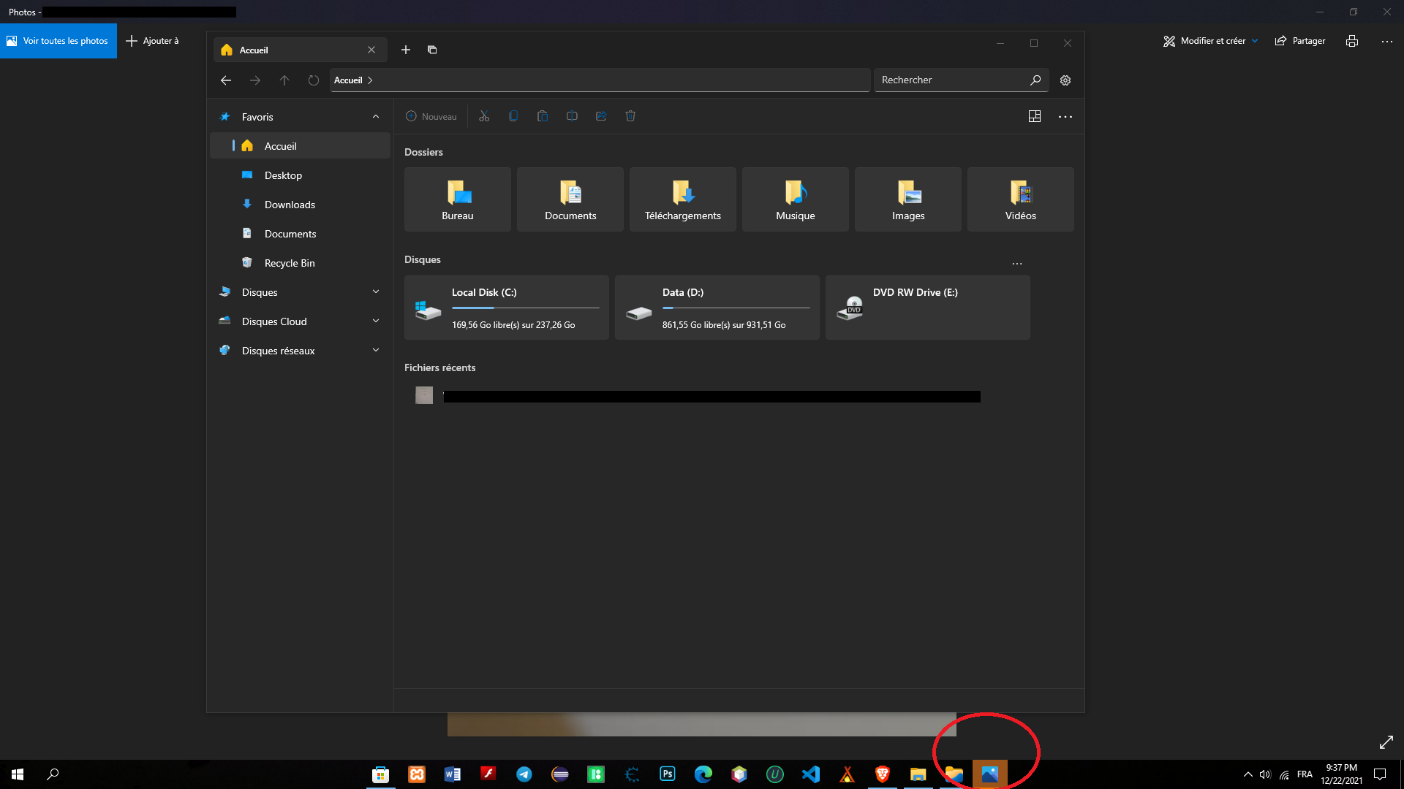Open the Images folder tile
Viewport: 1404px width, 789px height.
point(908,199)
